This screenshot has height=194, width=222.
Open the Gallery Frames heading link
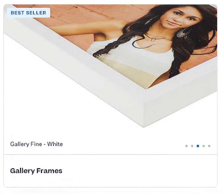point(36,171)
